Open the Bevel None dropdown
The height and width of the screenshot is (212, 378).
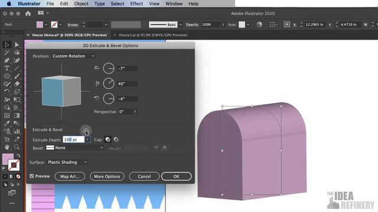(75, 148)
